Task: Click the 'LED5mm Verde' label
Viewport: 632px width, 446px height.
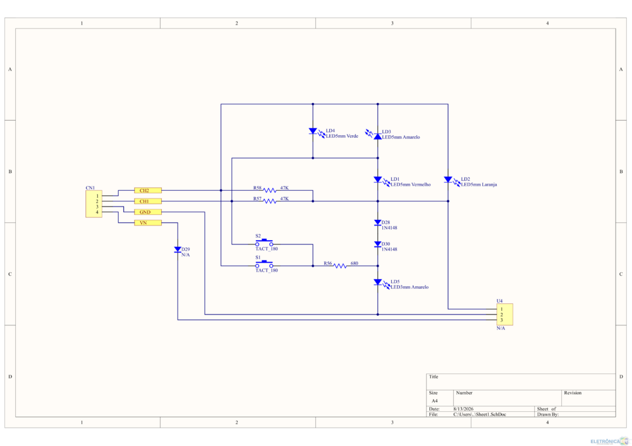Action: pos(342,136)
